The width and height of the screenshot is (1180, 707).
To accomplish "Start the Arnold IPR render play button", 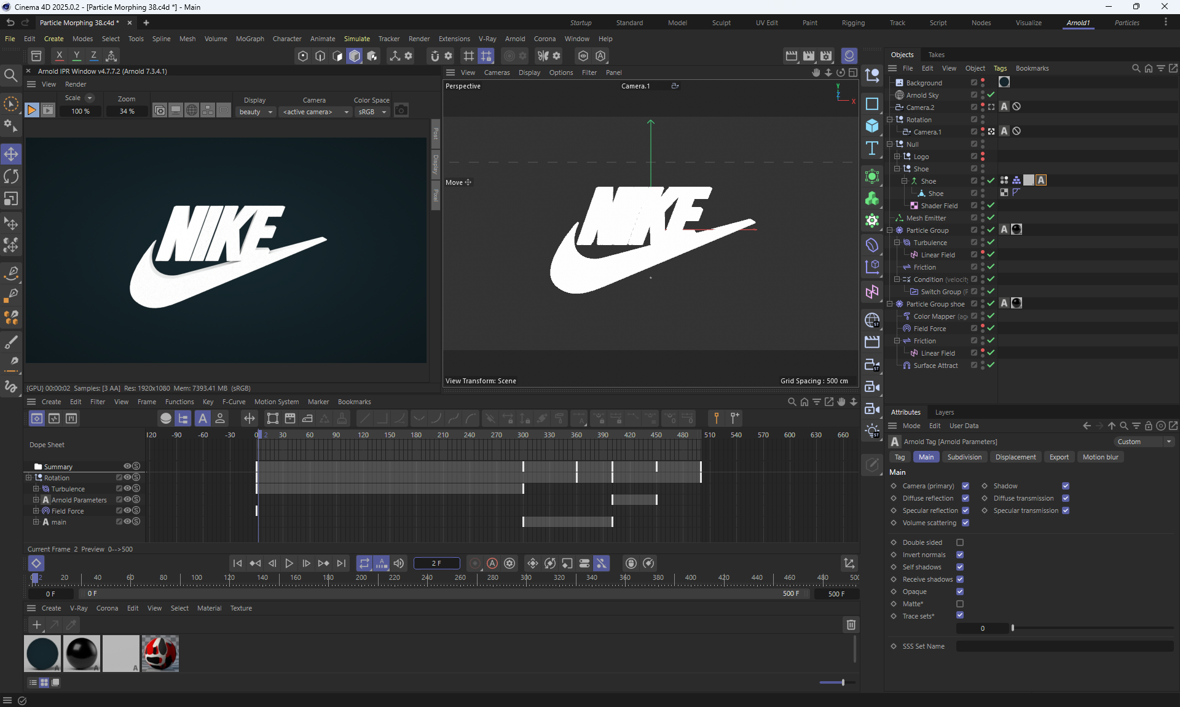I will (31, 111).
